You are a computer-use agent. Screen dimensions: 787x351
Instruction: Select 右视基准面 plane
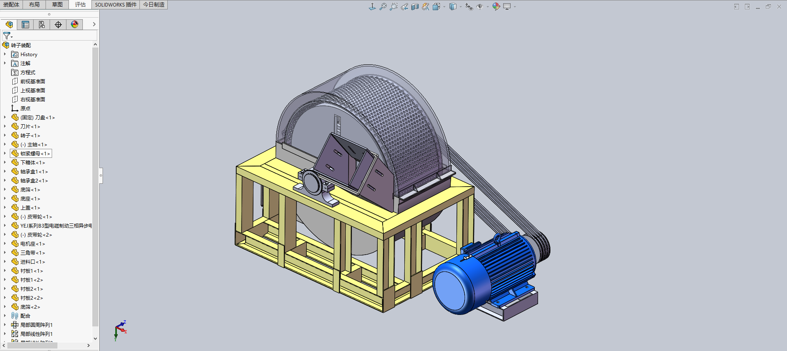coord(32,99)
